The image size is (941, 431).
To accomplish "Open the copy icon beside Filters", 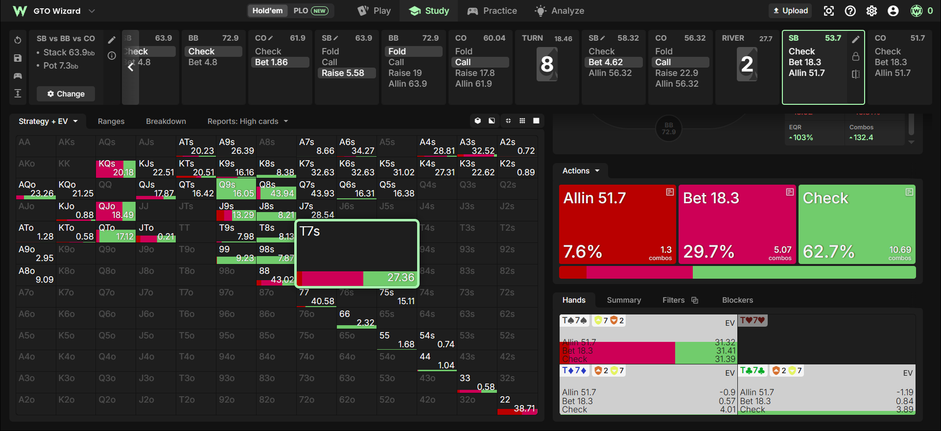I will pos(694,300).
